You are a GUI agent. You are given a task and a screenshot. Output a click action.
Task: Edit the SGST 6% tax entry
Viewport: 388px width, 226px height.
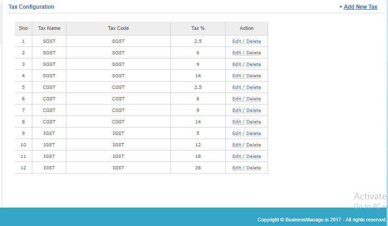[x=237, y=53]
